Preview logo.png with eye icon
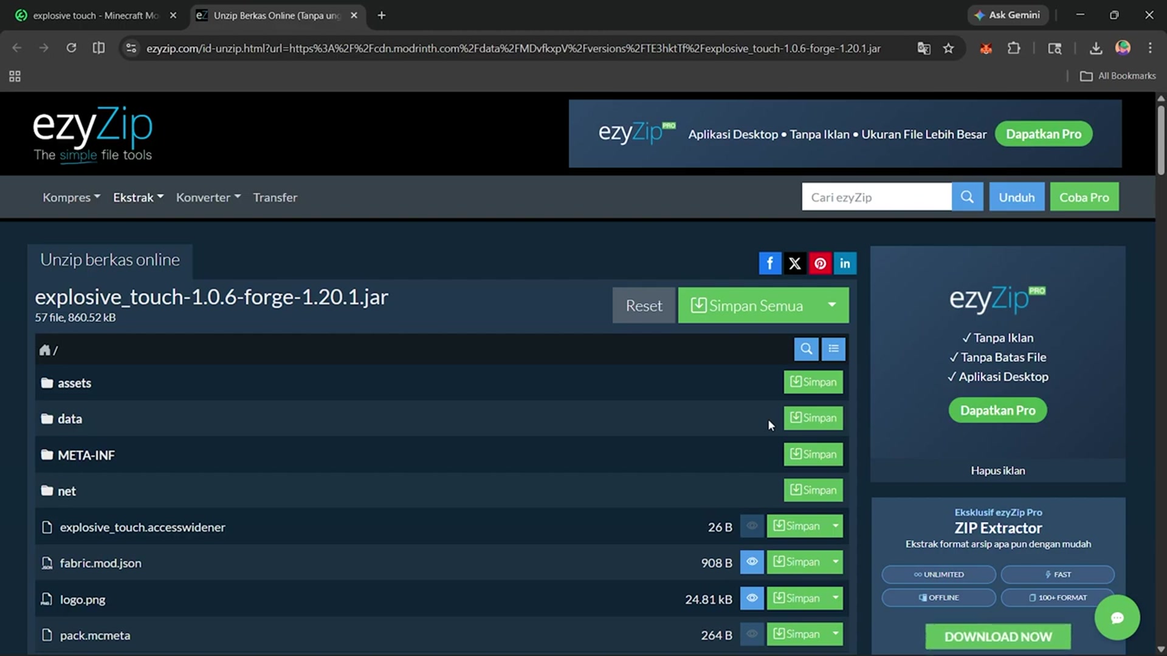1167x656 pixels. pos(752,598)
